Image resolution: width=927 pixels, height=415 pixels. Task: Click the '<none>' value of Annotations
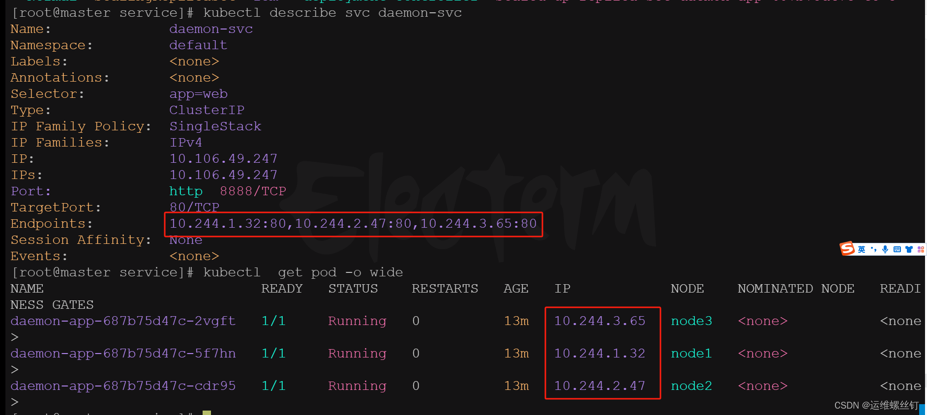click(194, 78)
